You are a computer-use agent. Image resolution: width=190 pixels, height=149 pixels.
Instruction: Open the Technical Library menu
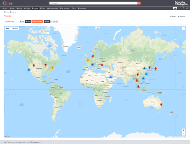53,8
